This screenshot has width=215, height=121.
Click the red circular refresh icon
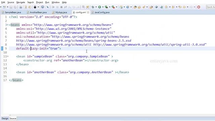tap(199, 7)
